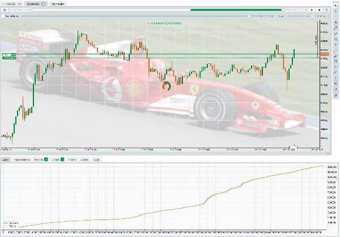Screen dimensions: 340x237
Task: Select the rectangle shape drawing tool
Action: pyautogui.click(x=335, y=61)
